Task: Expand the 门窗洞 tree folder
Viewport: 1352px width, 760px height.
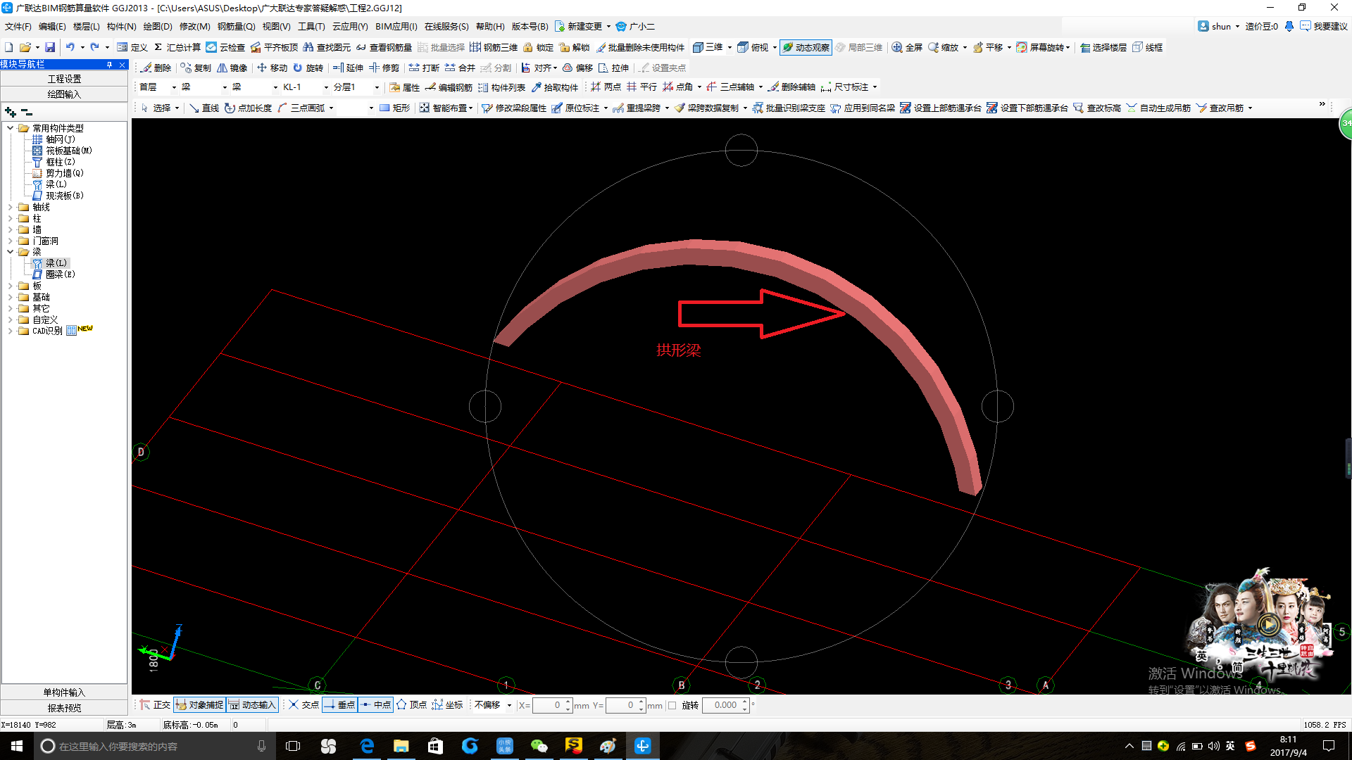Action: 10,241
